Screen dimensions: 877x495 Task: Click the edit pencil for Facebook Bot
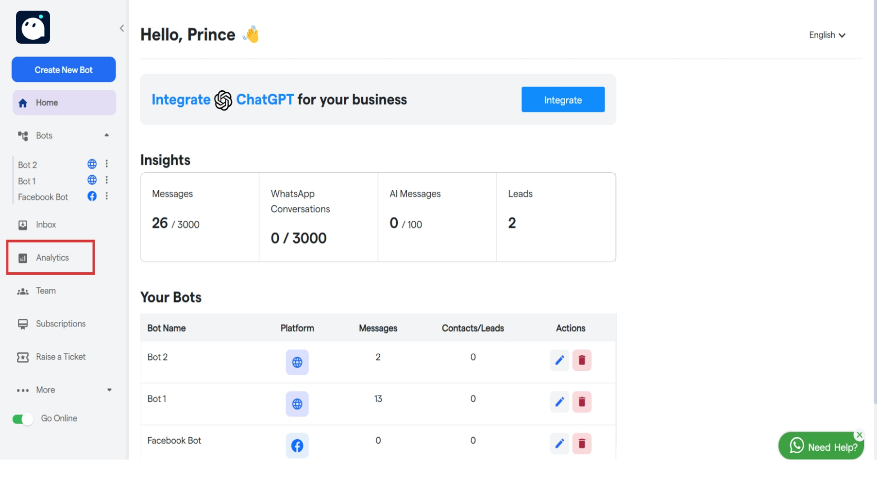pyautogui.click(x=559, y=444)
